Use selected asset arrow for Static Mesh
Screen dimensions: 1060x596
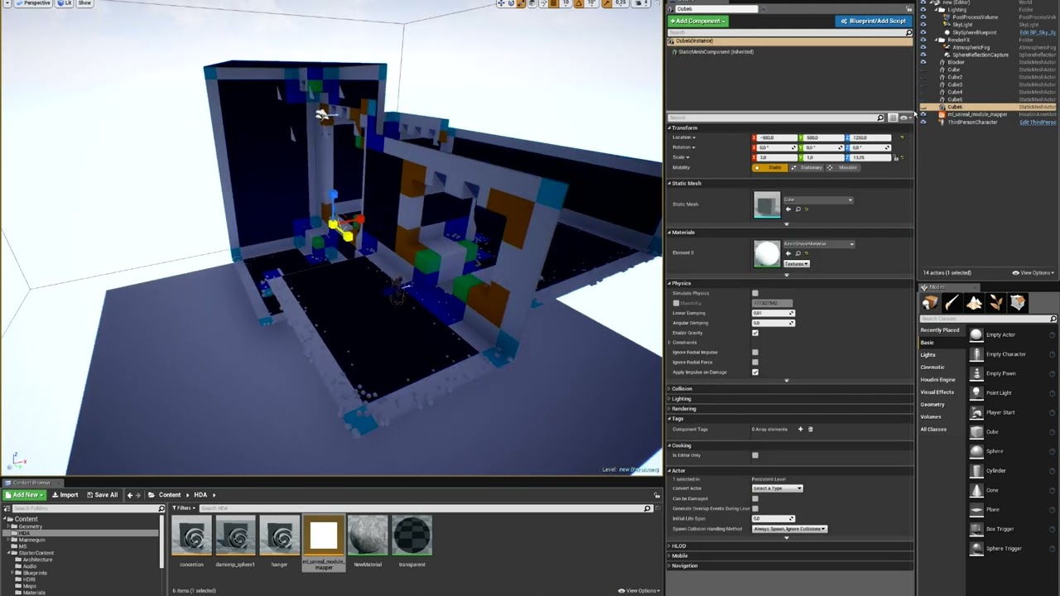(788, 209)
